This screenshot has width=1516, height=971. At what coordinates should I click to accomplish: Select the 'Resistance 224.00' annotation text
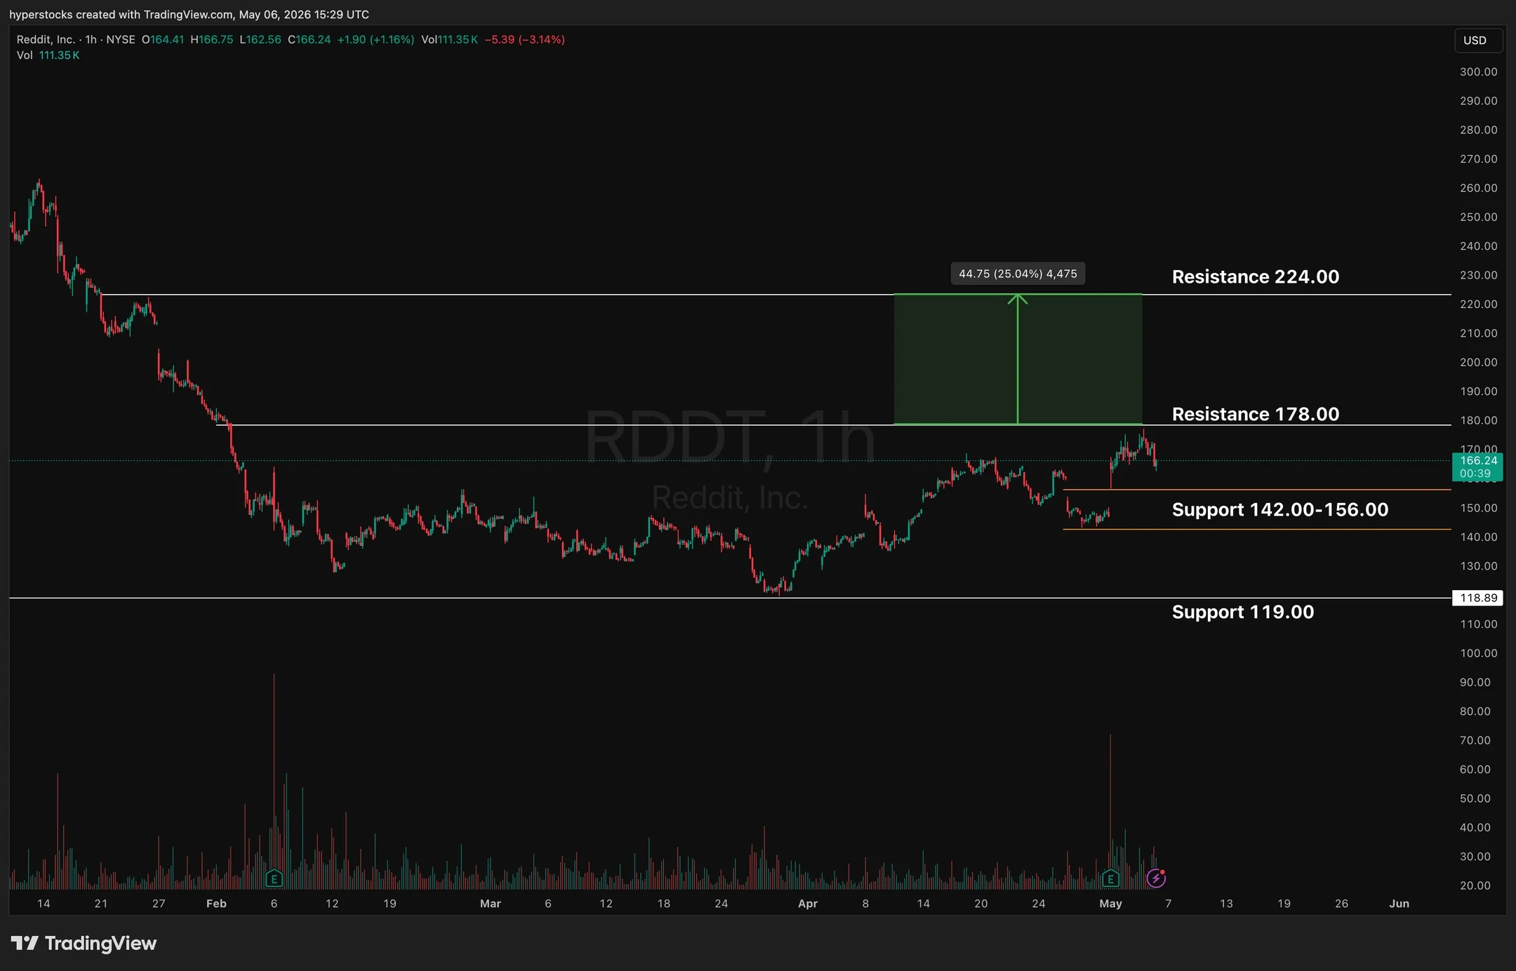(1256, 277)
